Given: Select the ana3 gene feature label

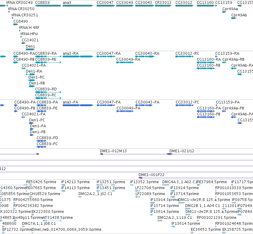Looking at the screenshot, I should [67, 3].
